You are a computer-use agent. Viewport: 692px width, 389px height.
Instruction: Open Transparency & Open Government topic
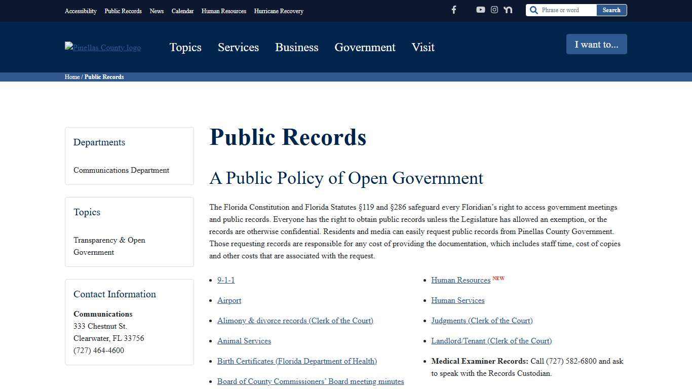pos(109,246)
